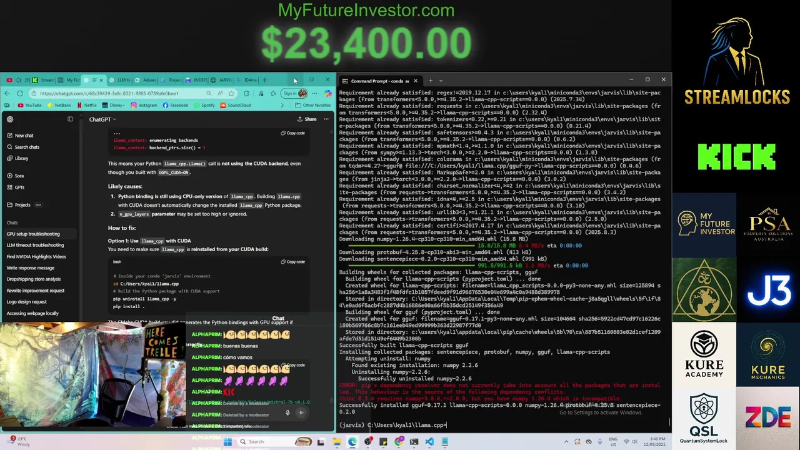This screenshot has height=450, width=800.
Task: Switch to the Advan browser tab
Action: [x=146, y=80]
